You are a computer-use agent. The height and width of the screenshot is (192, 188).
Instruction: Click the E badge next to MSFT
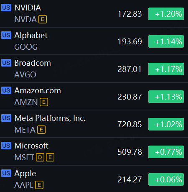tap(50, 157)
